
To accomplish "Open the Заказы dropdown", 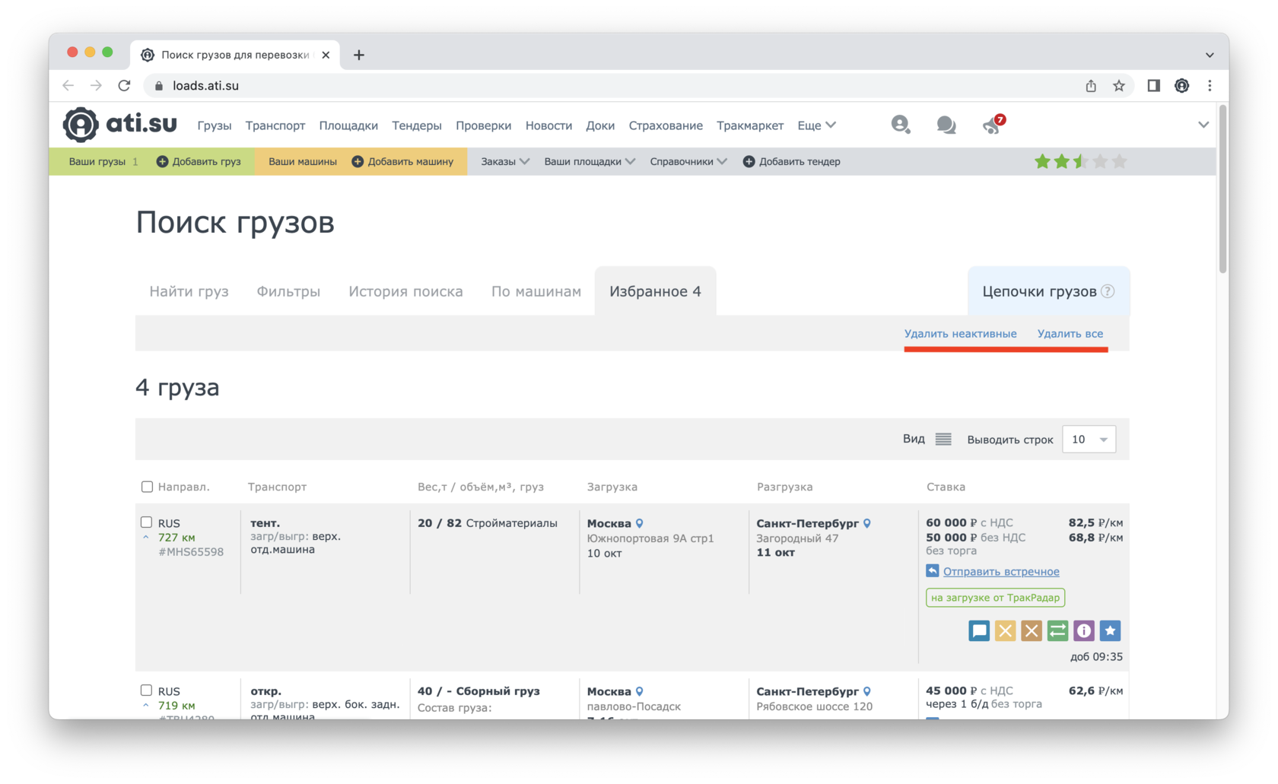I will [505, 161].
